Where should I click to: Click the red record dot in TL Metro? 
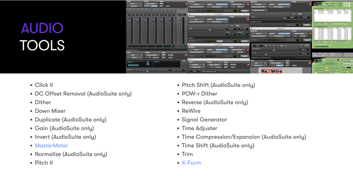coord(338,60)
